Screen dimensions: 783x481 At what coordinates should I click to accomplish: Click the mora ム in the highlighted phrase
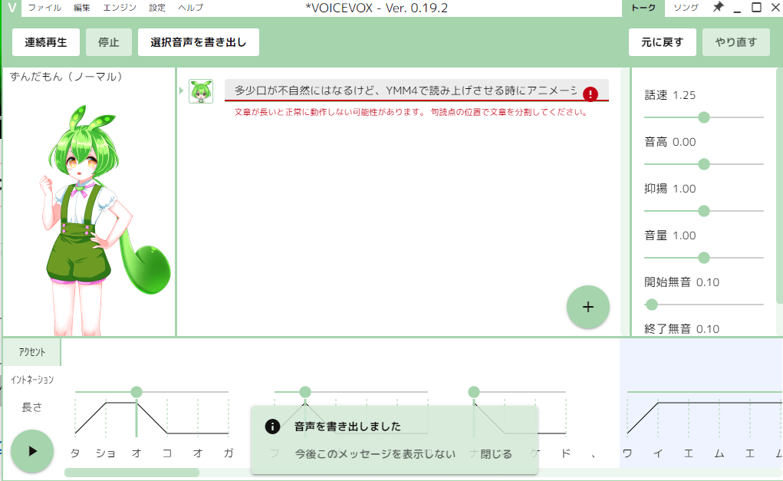[x=719, y=453]
